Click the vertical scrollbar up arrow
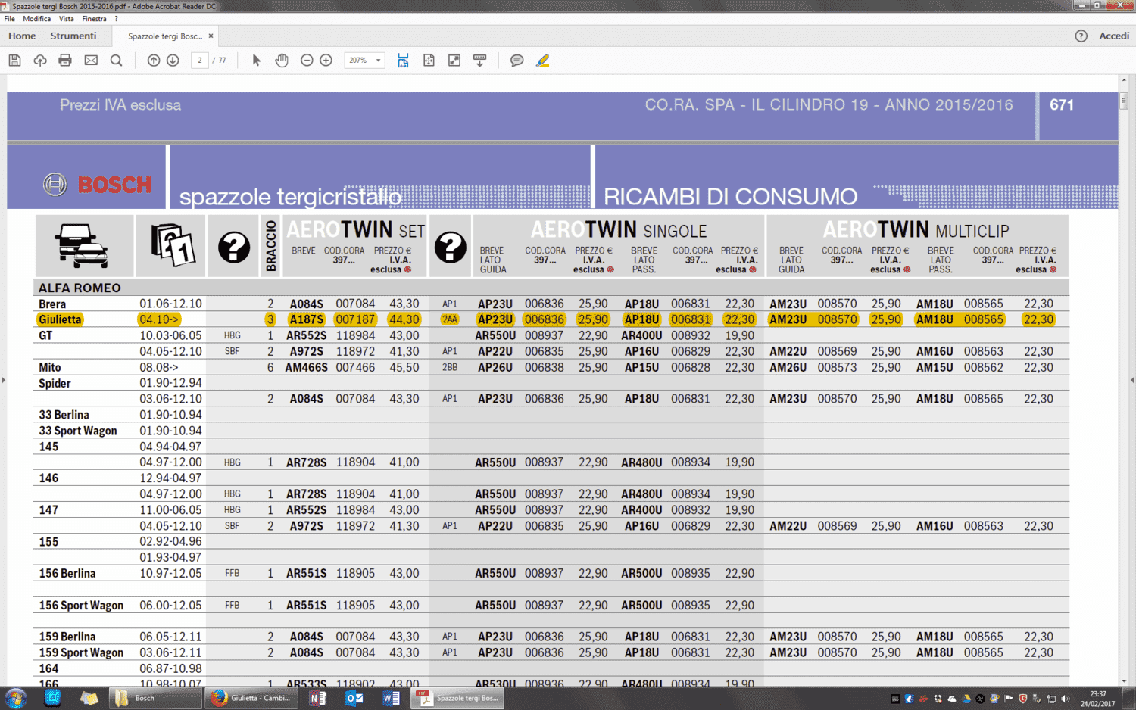 click(x=1124, y=80)
